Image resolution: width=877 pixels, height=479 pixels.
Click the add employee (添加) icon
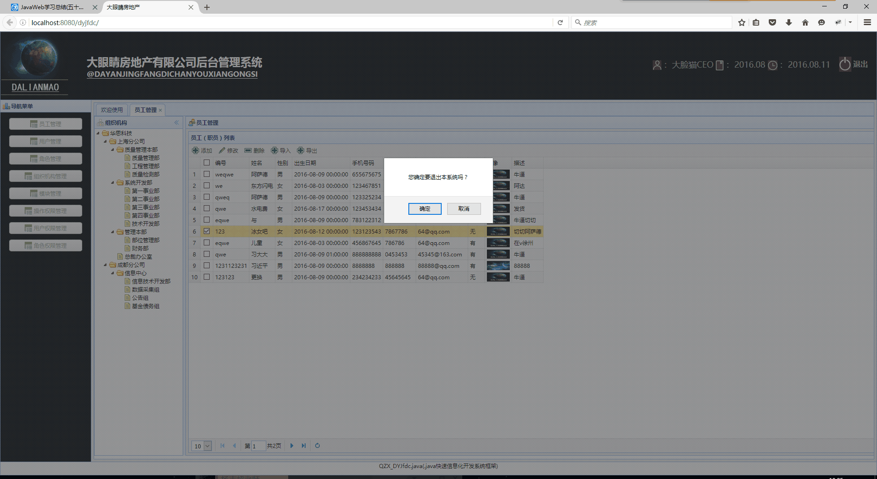195,150
